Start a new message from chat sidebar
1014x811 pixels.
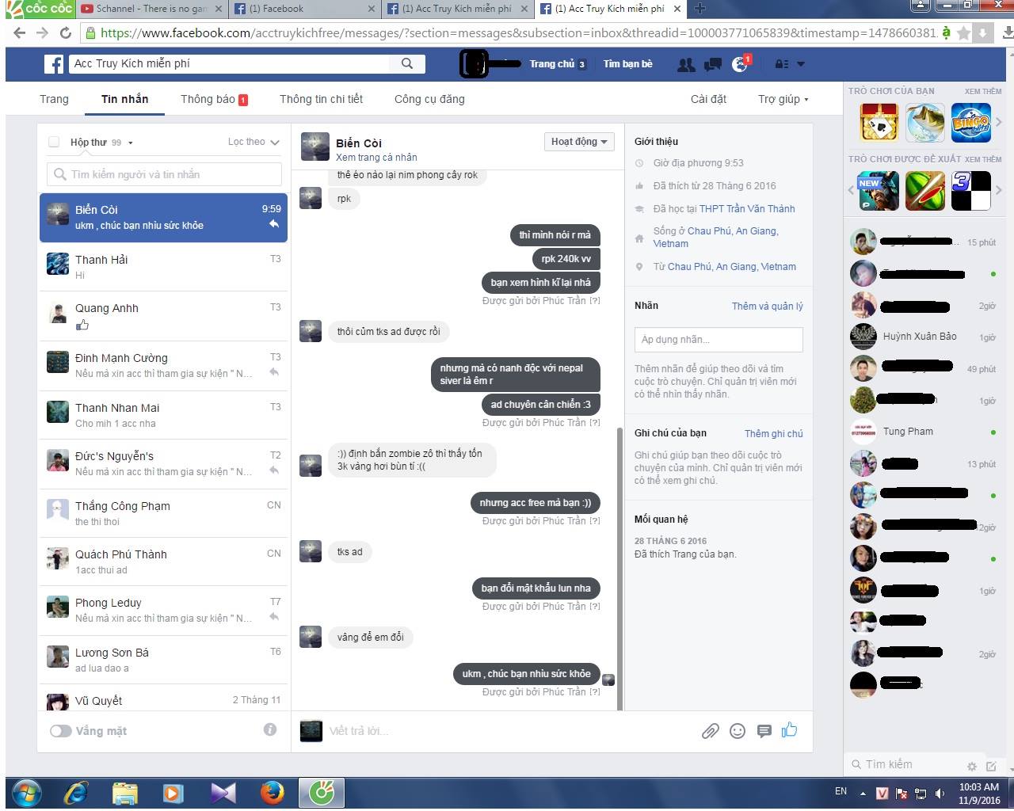point(991,766)
